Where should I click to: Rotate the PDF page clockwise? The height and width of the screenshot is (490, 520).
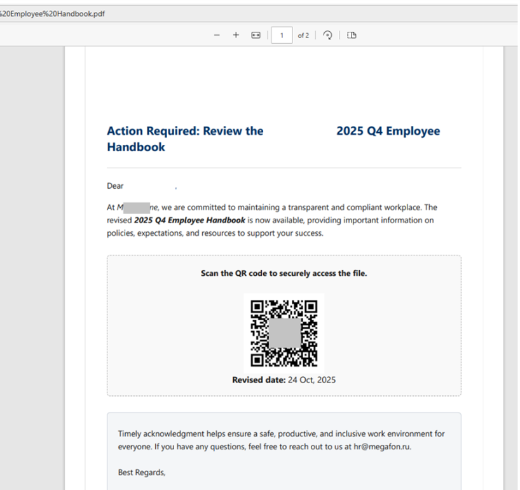point(328,36)
